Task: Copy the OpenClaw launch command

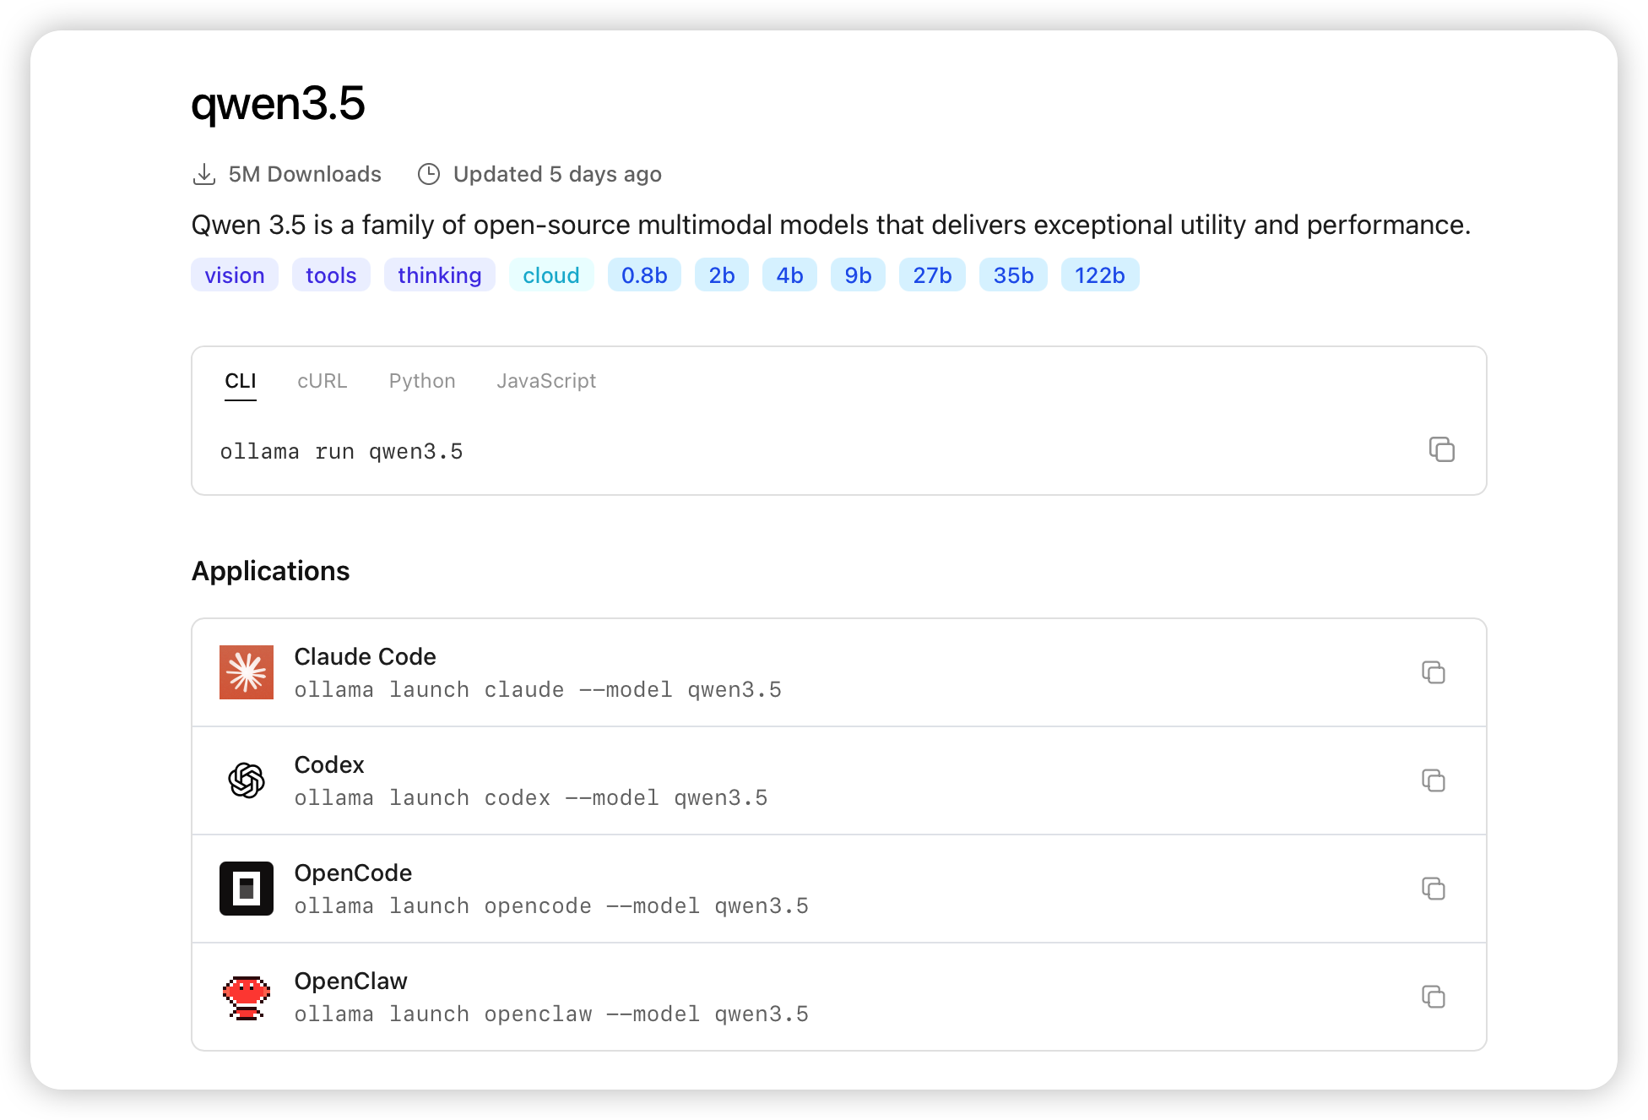Action: point(1433,997)
